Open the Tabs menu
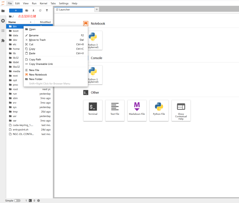Screen dimensions: 239x203 (x=53, y=3)
